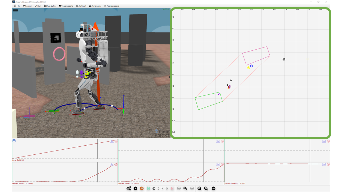This screenshot has height=192, width=342.
Task: Open the File menu
Action: 17,6
